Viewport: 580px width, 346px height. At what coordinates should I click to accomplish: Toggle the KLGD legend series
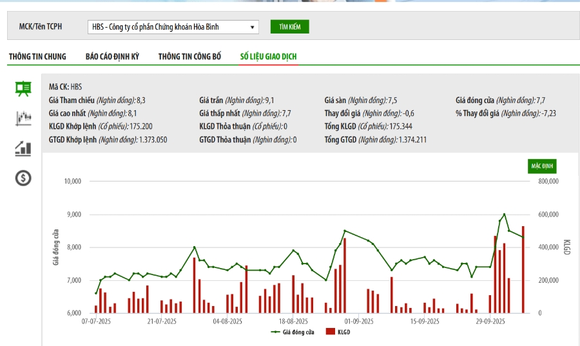click(342, 332)
